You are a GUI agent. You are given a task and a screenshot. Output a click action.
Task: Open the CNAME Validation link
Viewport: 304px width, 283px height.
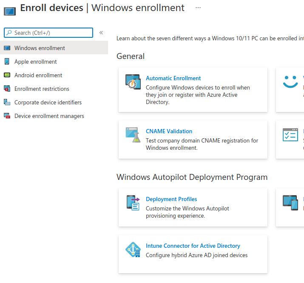(x=169, y=131)
